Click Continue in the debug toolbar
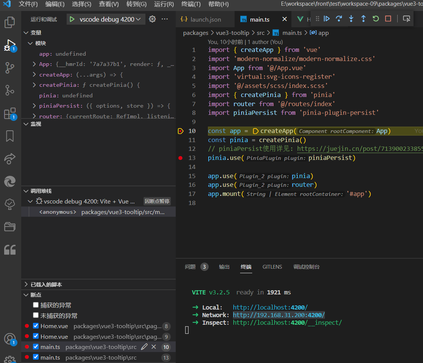The height and width of the screenshot is (363, 423). [x=327, y=19]
